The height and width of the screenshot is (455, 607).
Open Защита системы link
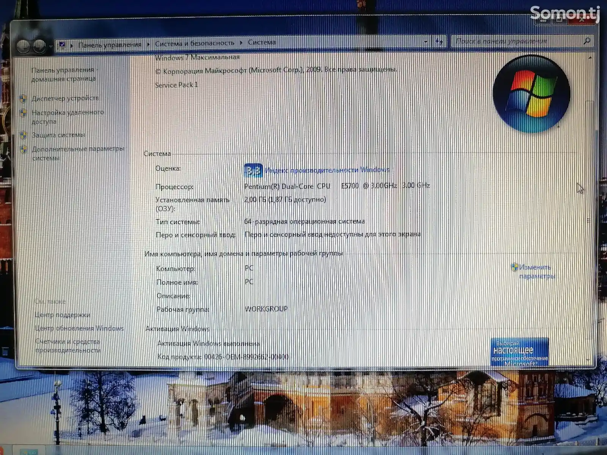point(58,135)
